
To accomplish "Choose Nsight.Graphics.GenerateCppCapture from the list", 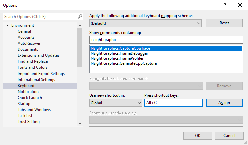I will (x=123, y=63).
